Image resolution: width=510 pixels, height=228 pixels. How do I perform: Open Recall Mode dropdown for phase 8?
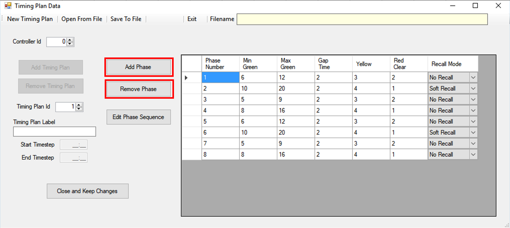point(473,154)
